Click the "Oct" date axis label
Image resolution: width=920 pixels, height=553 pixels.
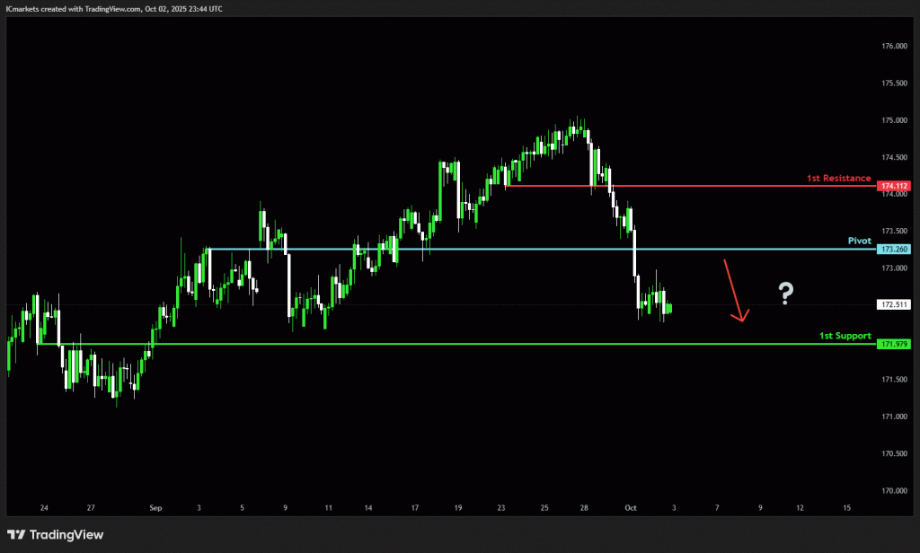pyautogui.click(x=631, y=507)
